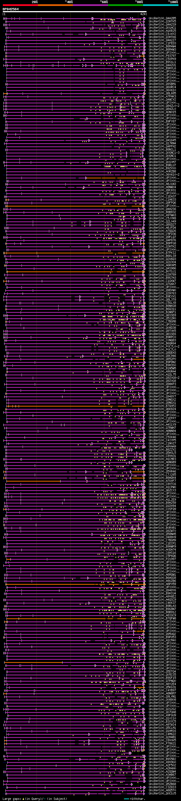181x801 pixels.
Task: Click the query name BP042584
Action: coord(10,9)
